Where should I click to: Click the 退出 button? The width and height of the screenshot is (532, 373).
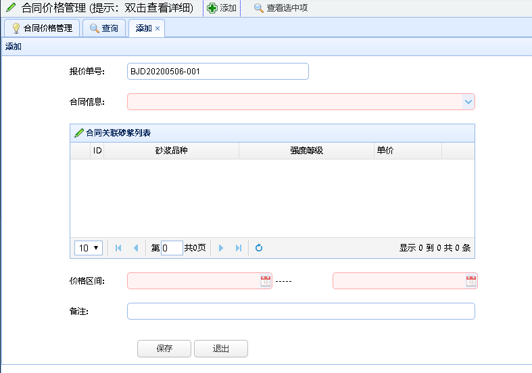pyautogui.click(x=220, y=349)
